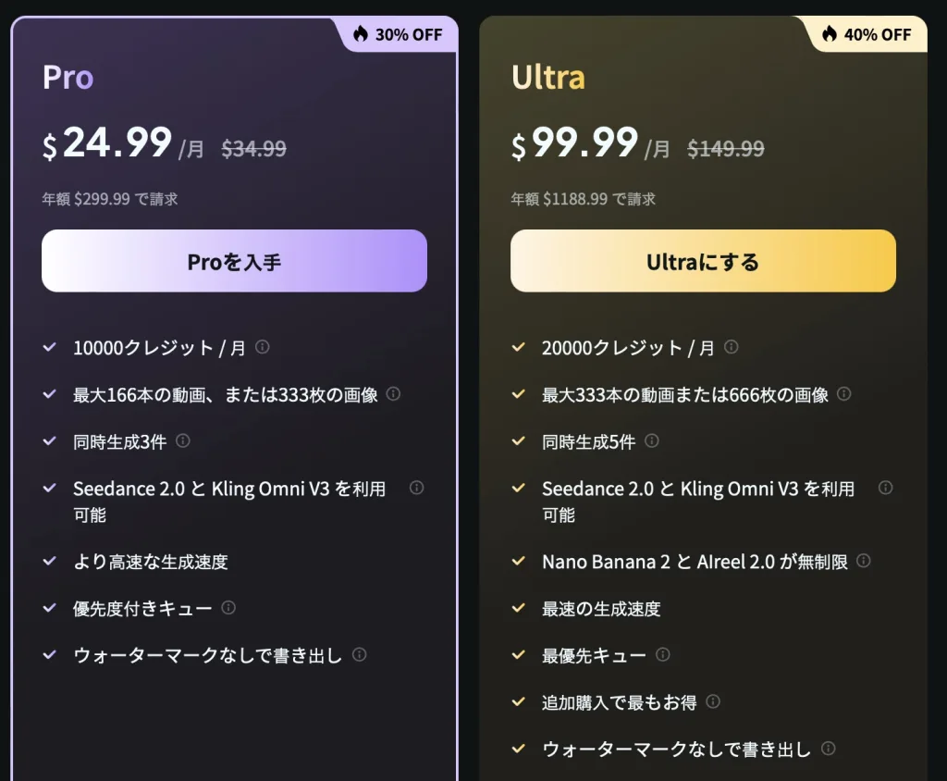The image size is (947, 781).
Task: Click the Proを入手 button
Action: click(x=234, y=262)
